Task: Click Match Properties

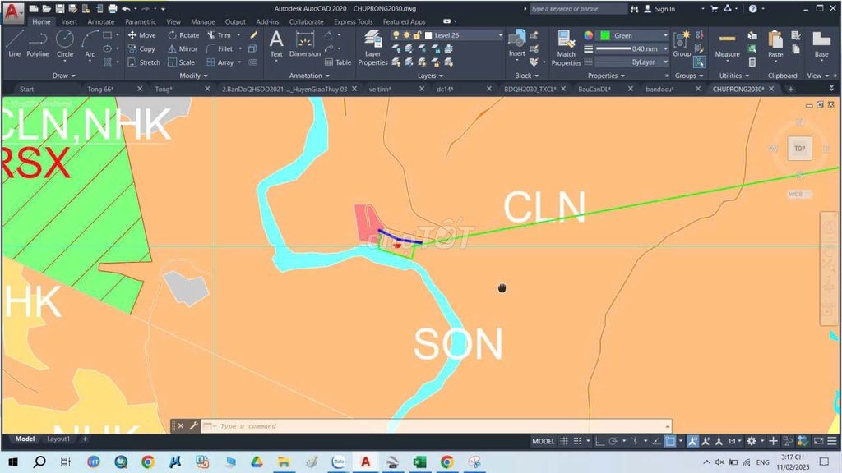Action: [566, 48]
